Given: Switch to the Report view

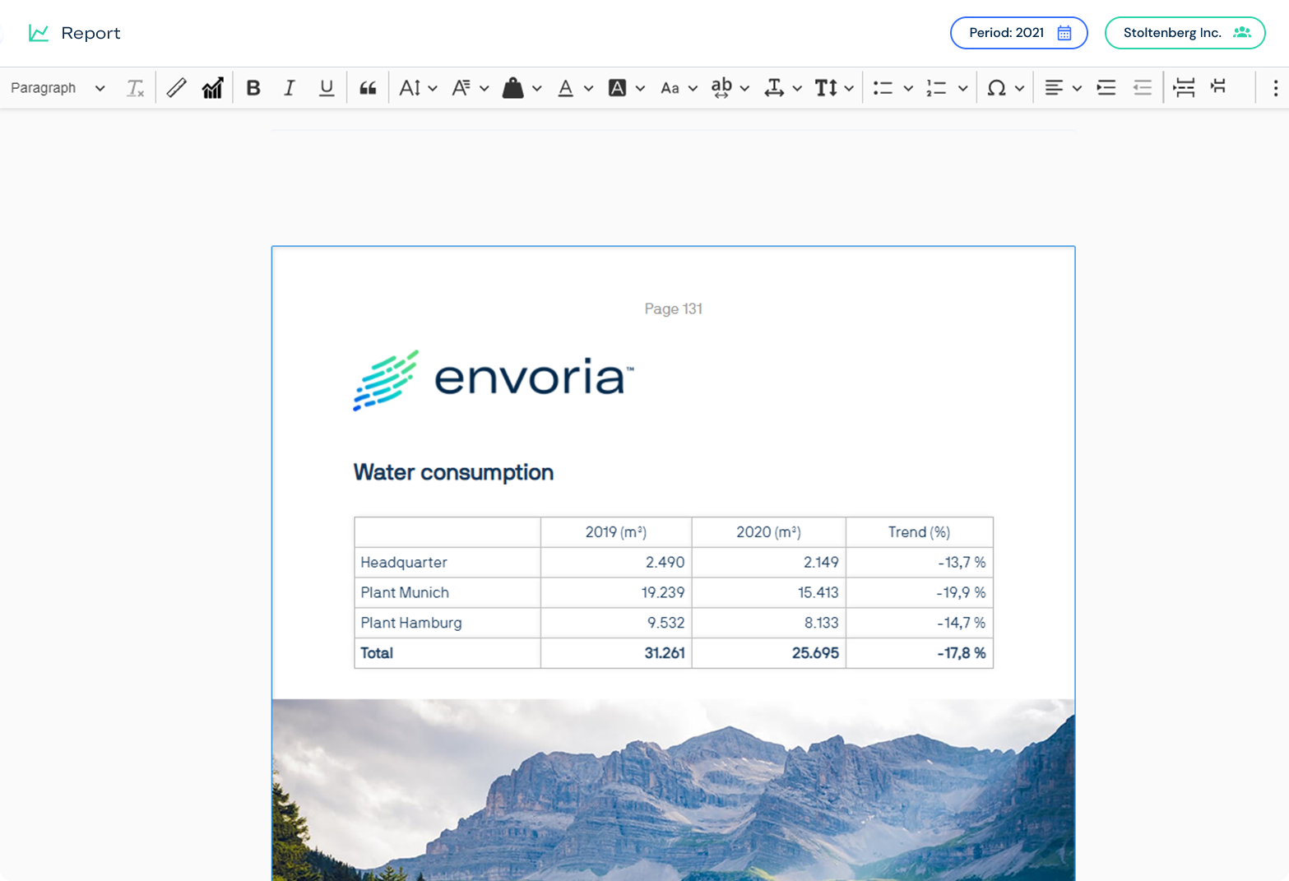Looking at the screenshot, I should click(x=74, y=33).
